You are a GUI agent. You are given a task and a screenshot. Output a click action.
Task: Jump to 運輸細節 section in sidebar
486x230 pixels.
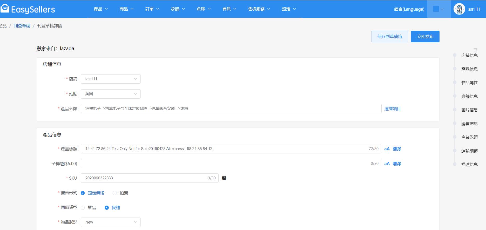click(469, 151)
